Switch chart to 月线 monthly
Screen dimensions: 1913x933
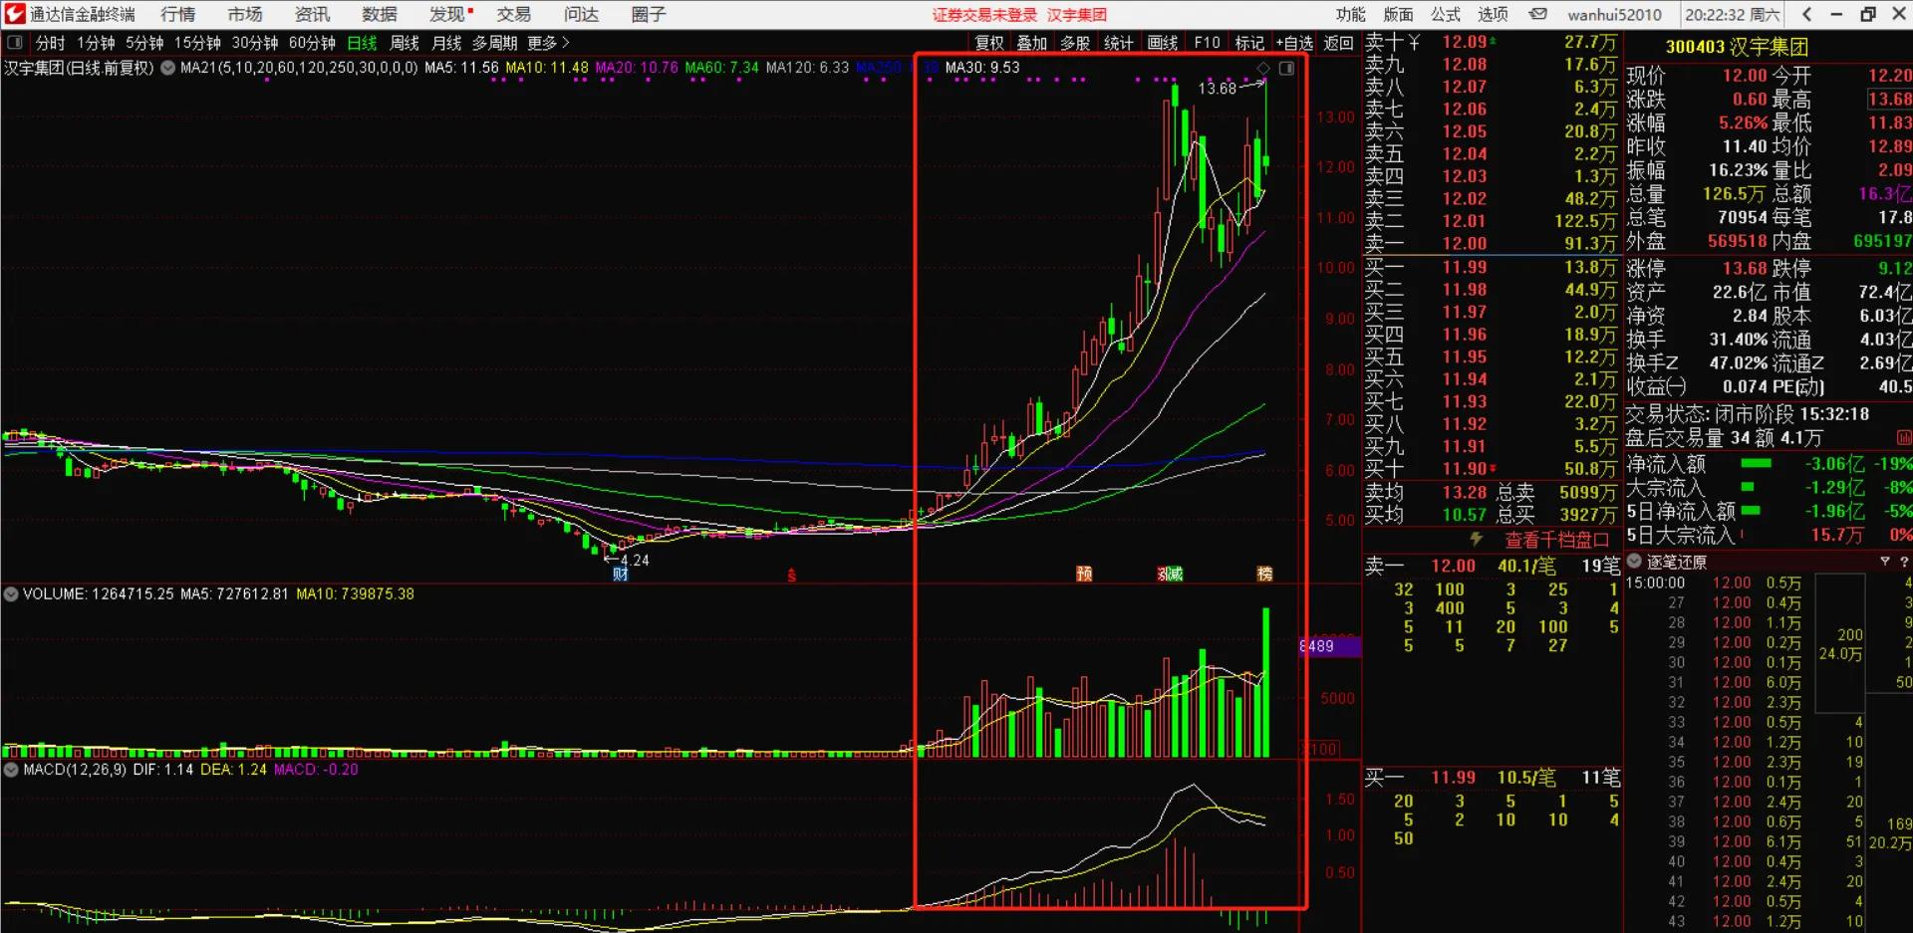click(446, 43)
